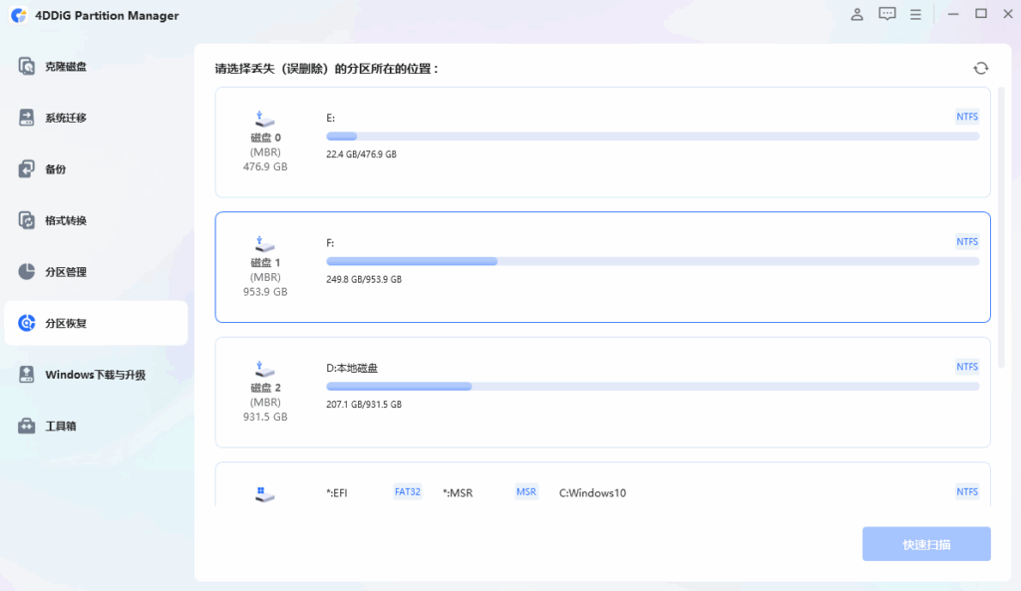Click the 格式转换 sidebar icon
Image resolution: width=1021 pixels, height=591 pixels.
(x=27, y=220)
